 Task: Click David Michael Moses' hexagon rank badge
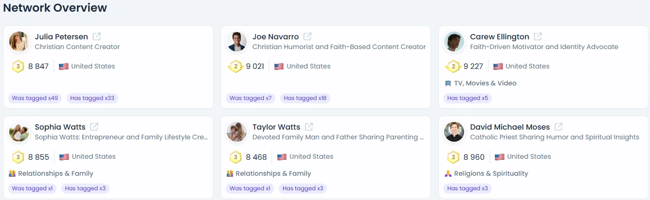pyautogui.click(x=453, y=157)
